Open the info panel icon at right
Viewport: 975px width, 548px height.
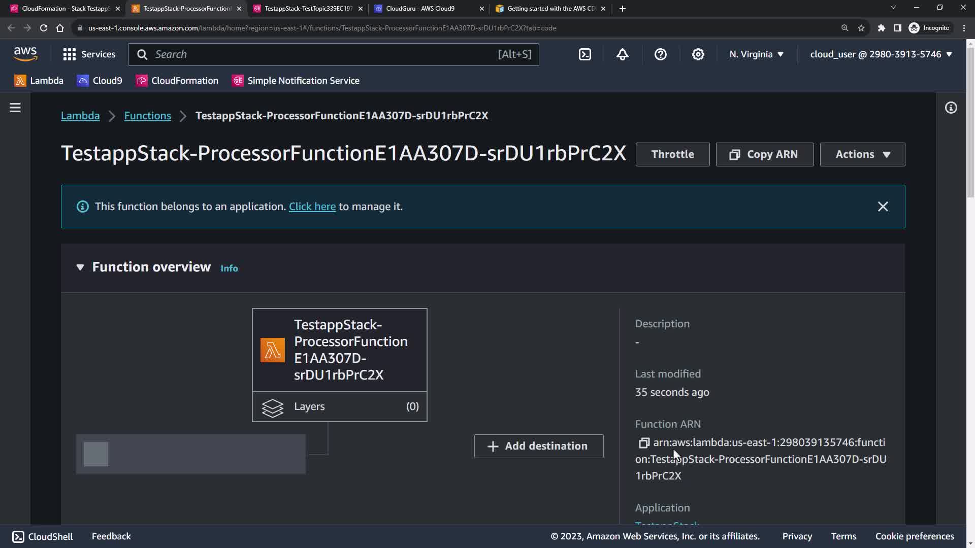(x=951, y=108)
